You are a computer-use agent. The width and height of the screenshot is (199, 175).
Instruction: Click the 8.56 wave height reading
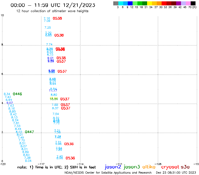coord(50,52)
